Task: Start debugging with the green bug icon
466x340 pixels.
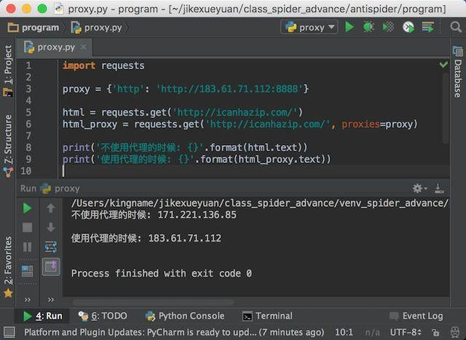Action: point(369,27)
